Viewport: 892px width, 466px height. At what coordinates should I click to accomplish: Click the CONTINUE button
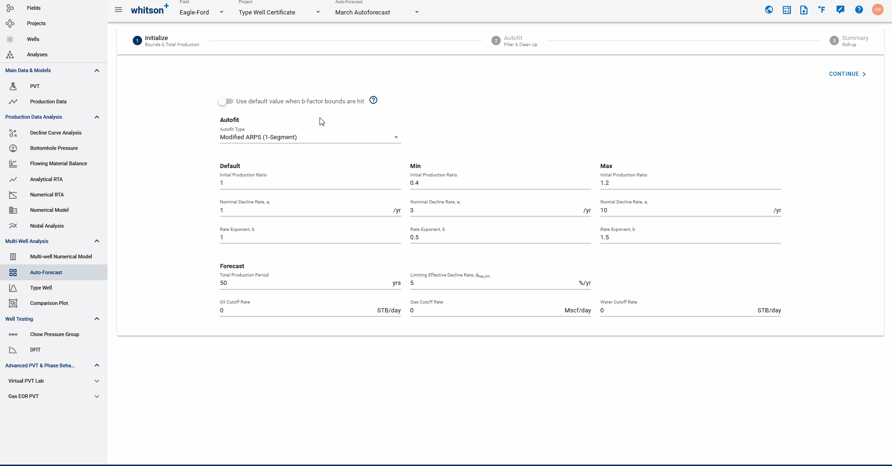pyautogui.click(x=847, y=74)
